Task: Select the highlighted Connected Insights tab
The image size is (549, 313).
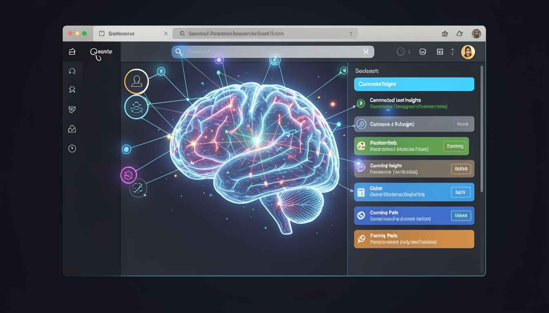Action: coord(414,84)
